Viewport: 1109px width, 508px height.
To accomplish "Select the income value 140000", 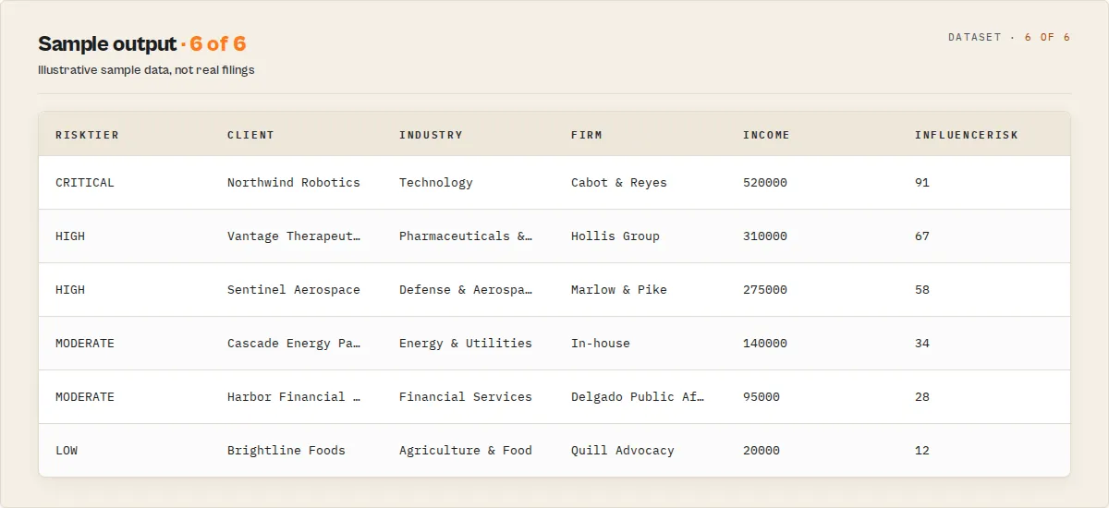I will 765,344.
